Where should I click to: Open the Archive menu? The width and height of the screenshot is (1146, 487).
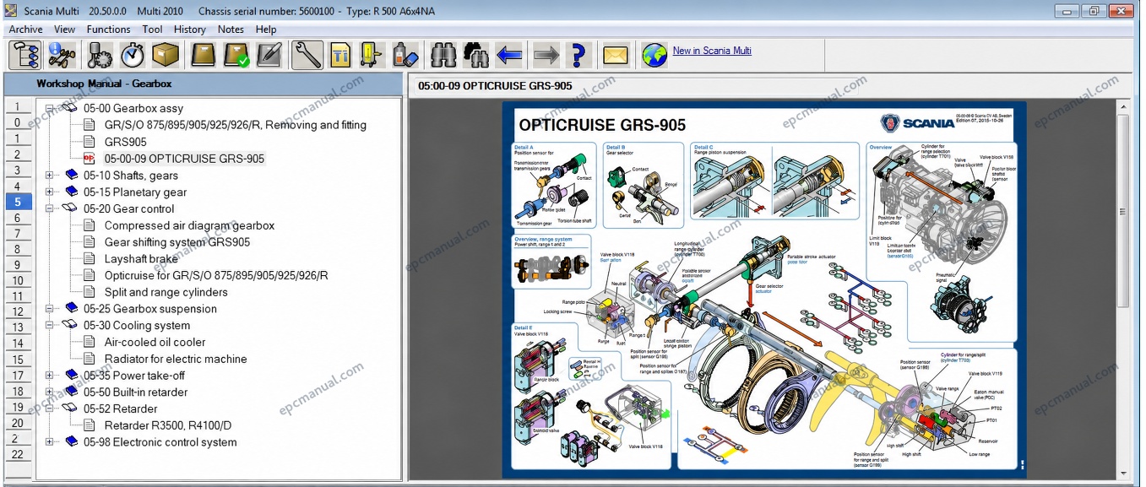[x=25, y=29]
